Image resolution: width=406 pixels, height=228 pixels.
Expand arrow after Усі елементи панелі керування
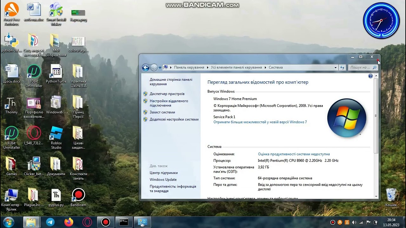(266, 67)
